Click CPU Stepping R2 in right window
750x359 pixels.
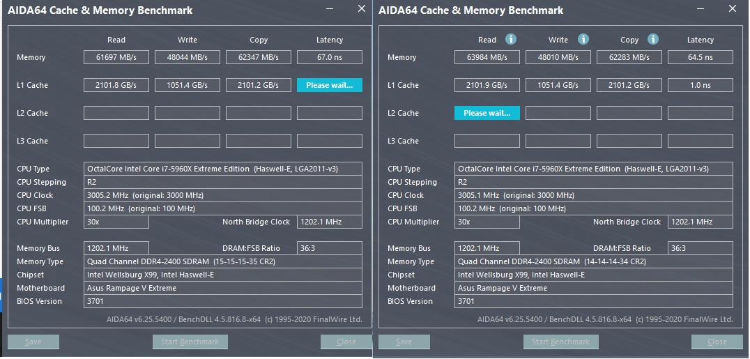[x=594, y=182]
